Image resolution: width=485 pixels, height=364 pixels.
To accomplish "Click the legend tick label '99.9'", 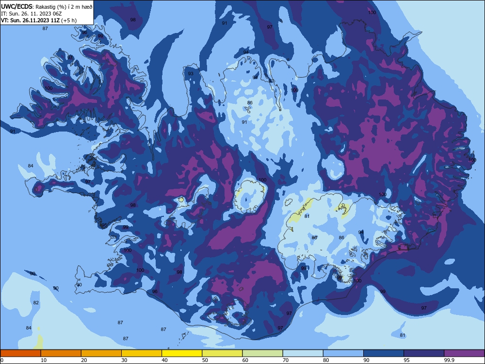I will pyautogui.click(x=449, y=360).
